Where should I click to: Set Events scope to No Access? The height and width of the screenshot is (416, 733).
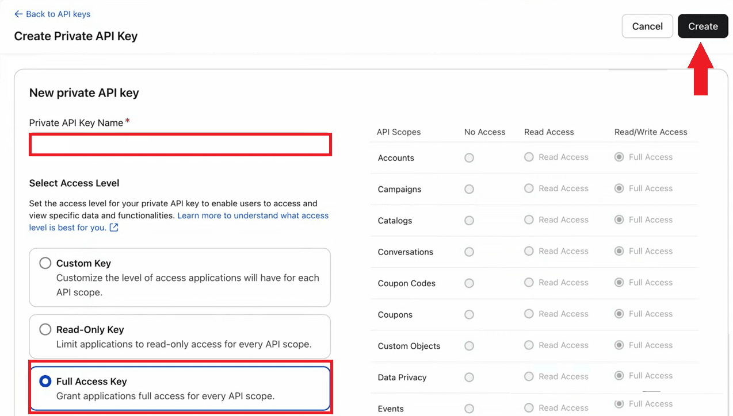click(469, 409)
